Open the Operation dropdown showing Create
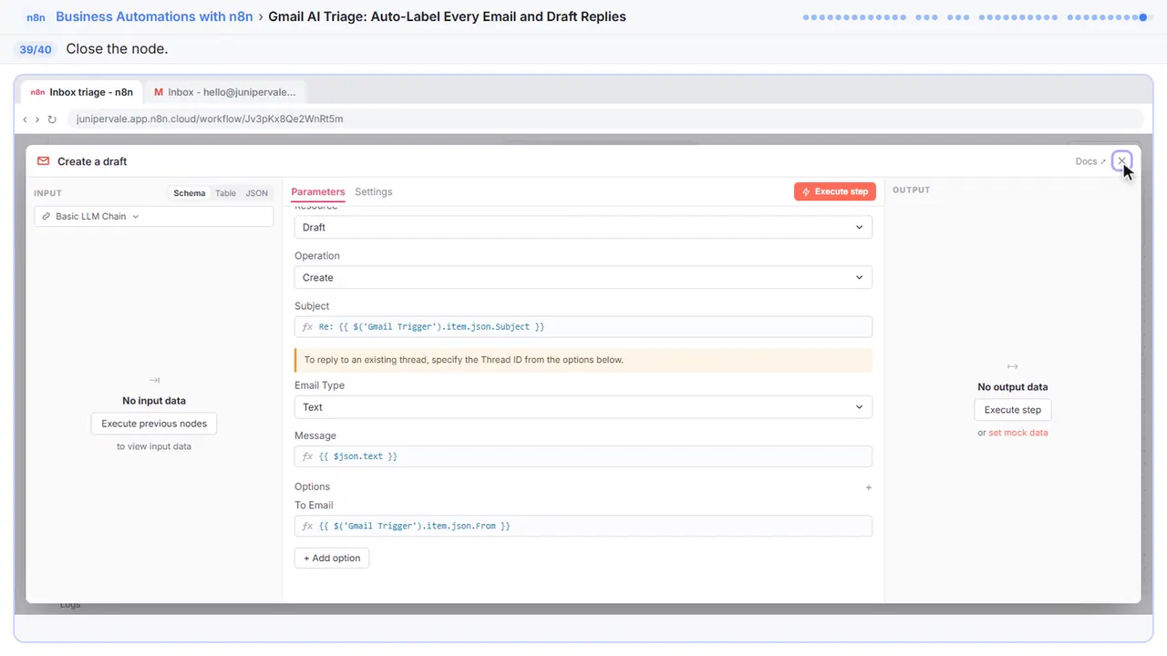This screenshot has height=656, width=1167. [583, 277]
